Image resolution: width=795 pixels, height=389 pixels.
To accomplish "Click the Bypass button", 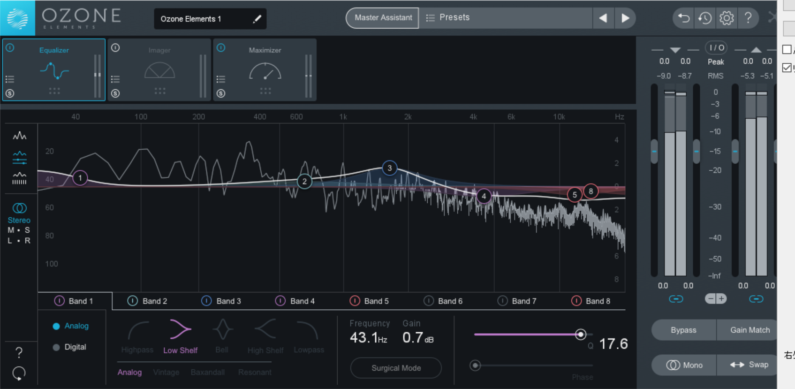I will click(x=683, y=330).
